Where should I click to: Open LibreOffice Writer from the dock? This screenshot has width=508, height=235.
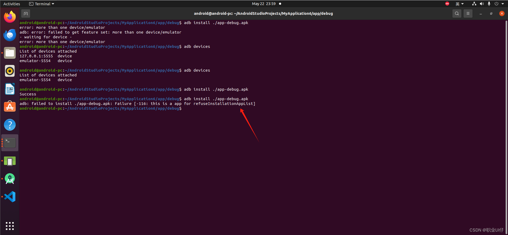(x=10, y=89)
